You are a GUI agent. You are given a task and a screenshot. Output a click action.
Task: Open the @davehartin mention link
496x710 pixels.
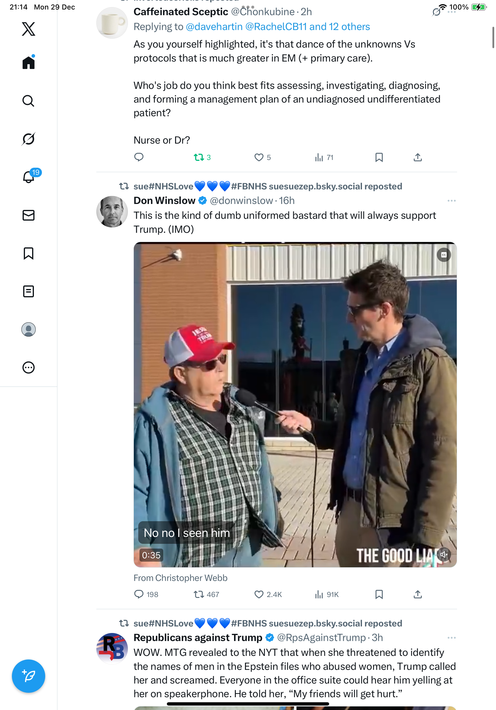[x=214, y=27]
